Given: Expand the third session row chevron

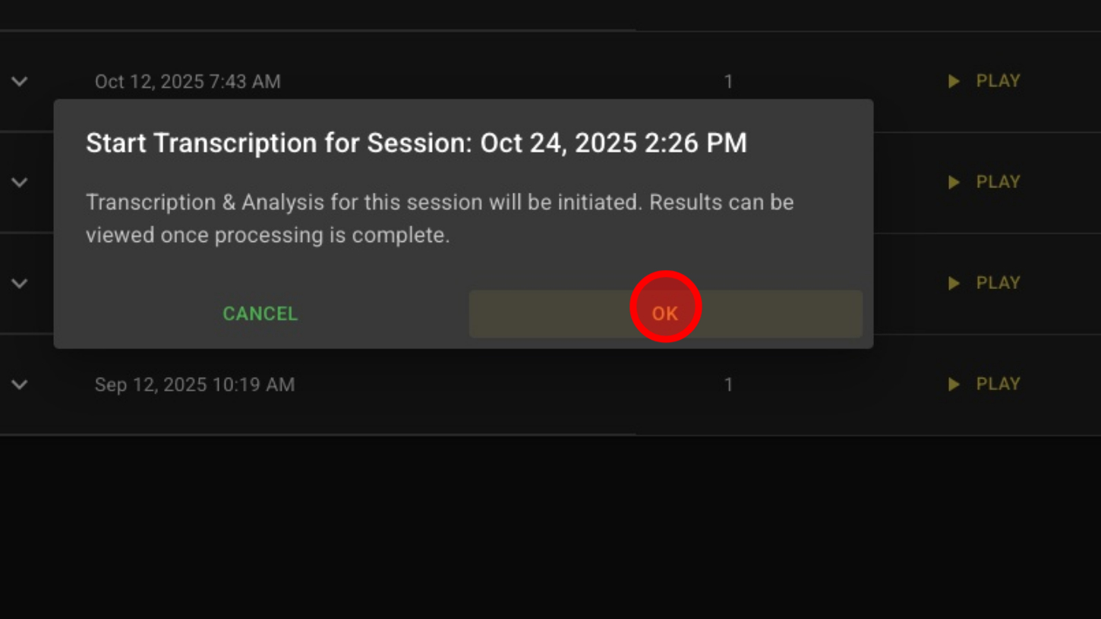Looking at the screenshot, I should click(x=20, y=283).
